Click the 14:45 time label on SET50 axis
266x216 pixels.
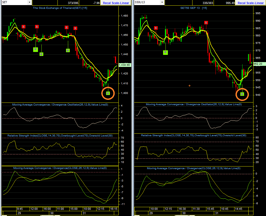(x=238, y=209)
